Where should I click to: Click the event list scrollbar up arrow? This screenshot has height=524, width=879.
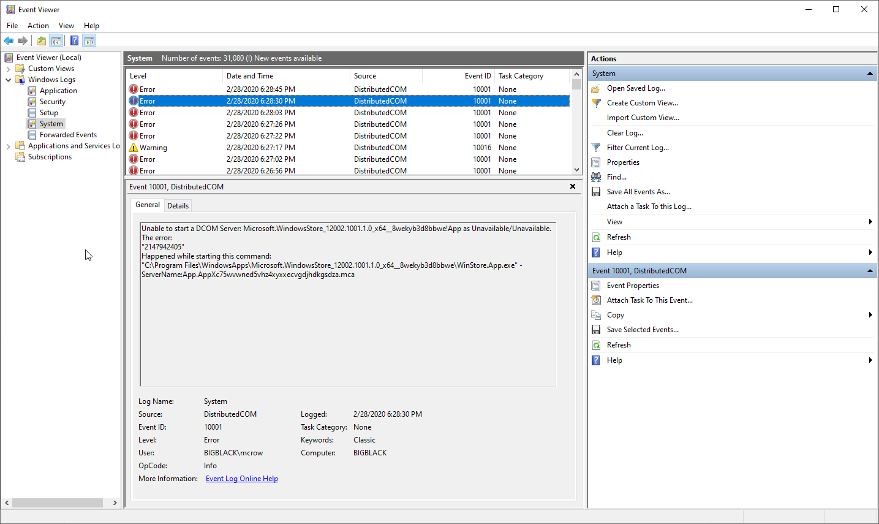click(576, 74)
